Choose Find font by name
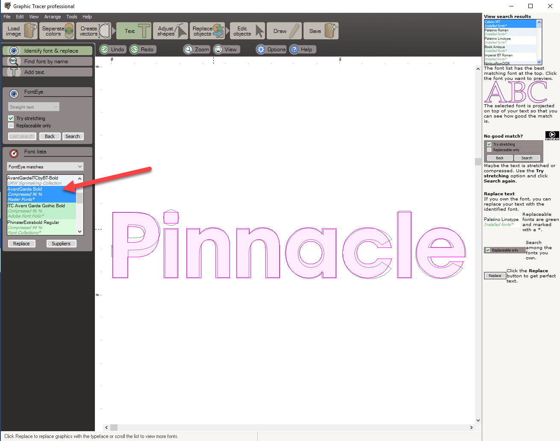The image size is (560, 441). point(47,62)
